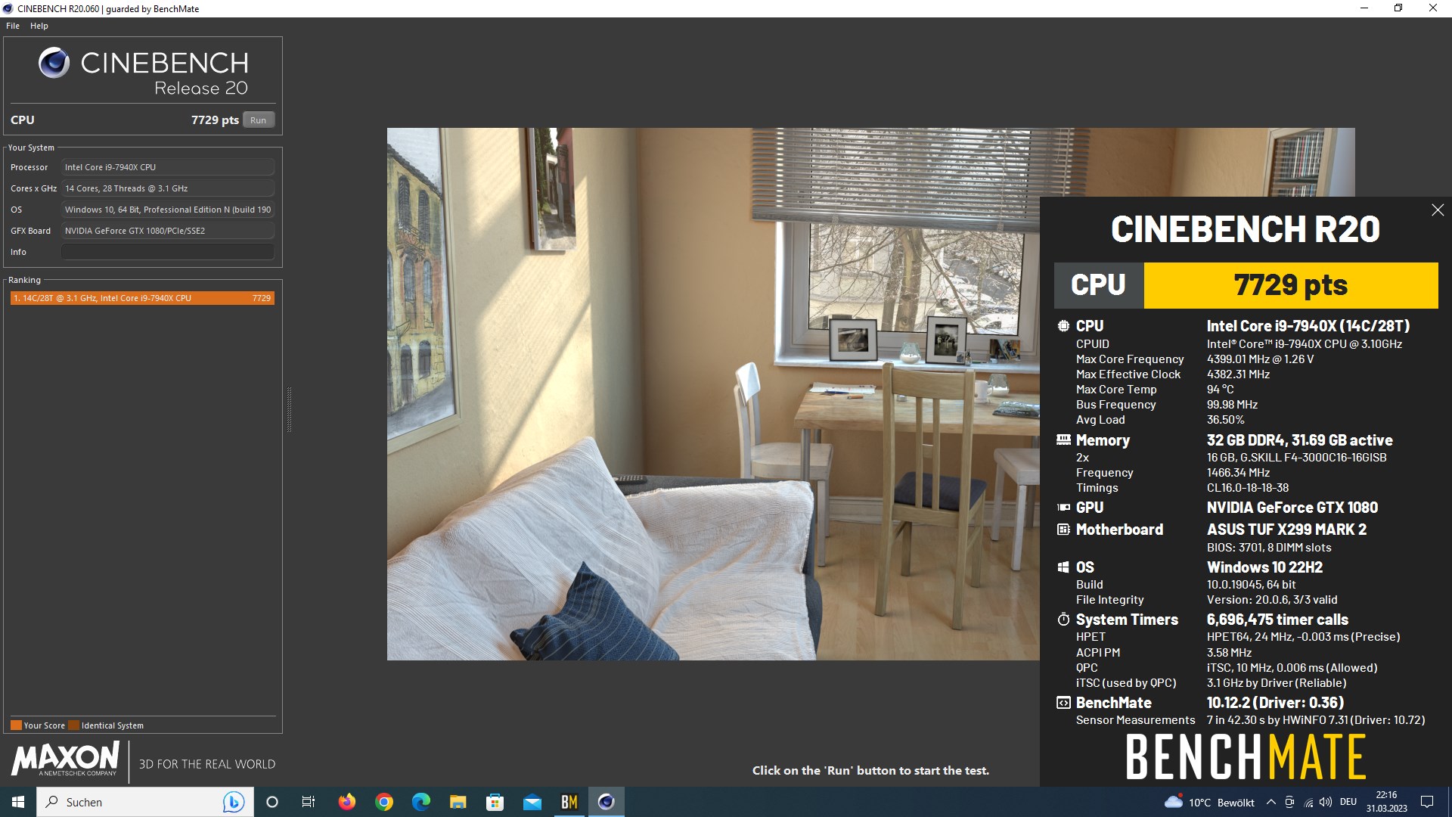Click the DEU input language indicator
The height and width of the screenshot is (817, 1452).
pos(1348,802)
